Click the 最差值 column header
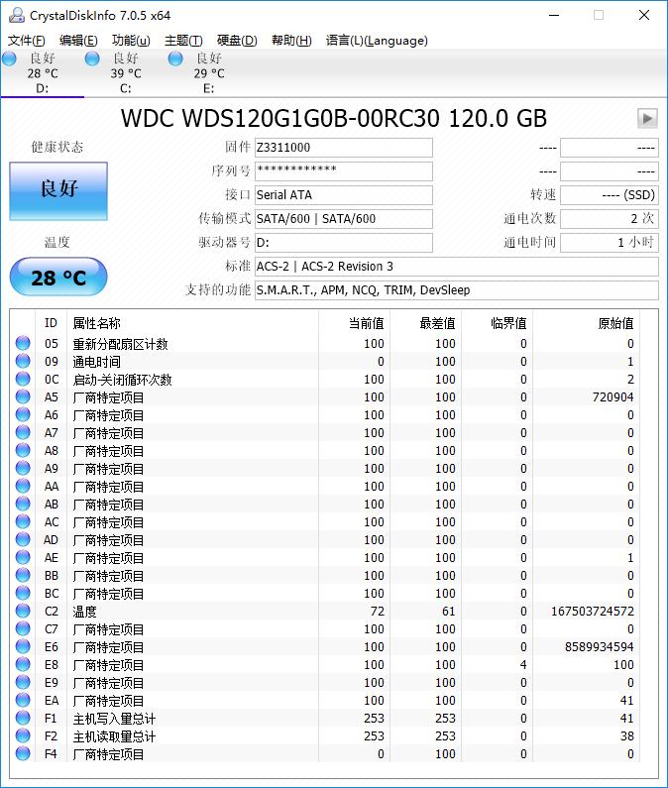Viewport: 668px width, 788px height. click(438, 323)
